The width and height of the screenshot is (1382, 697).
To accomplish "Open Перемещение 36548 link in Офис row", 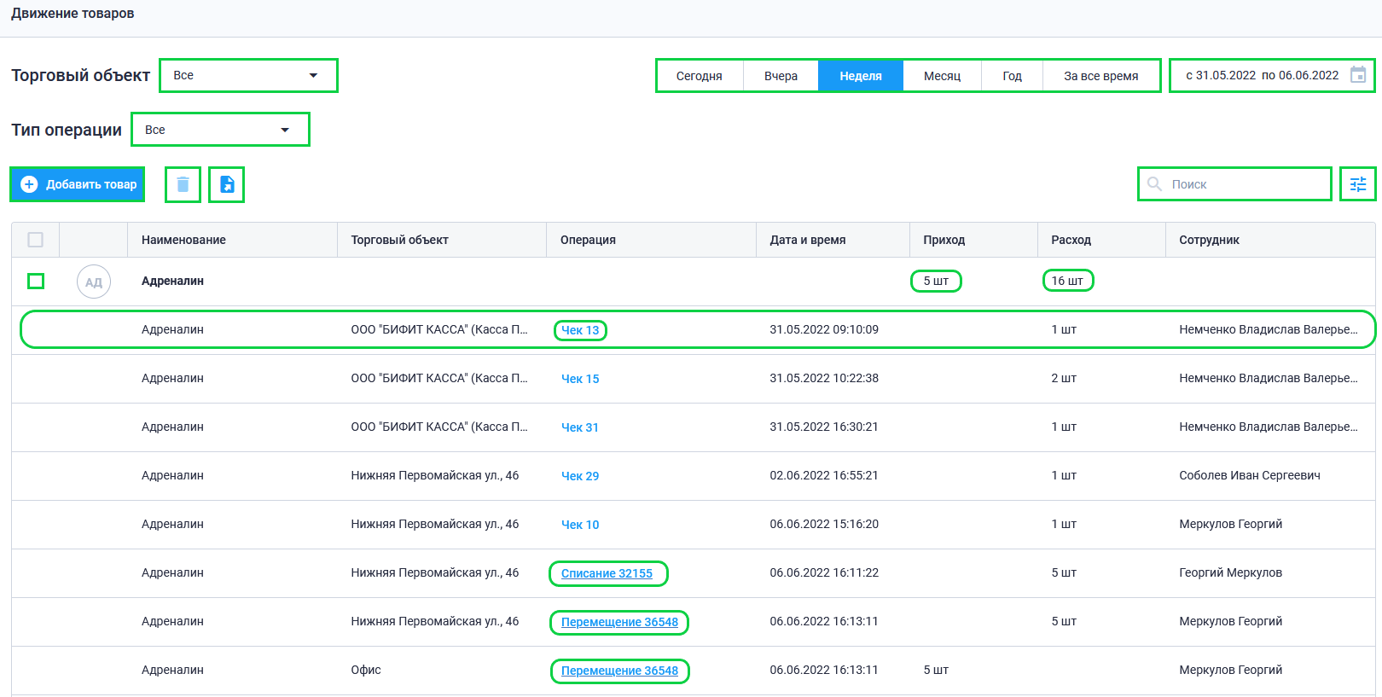I will [x=620, y=671].
